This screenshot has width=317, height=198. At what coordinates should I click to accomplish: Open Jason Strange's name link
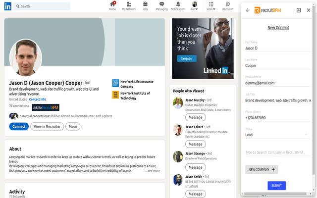(x=195, y=153)
